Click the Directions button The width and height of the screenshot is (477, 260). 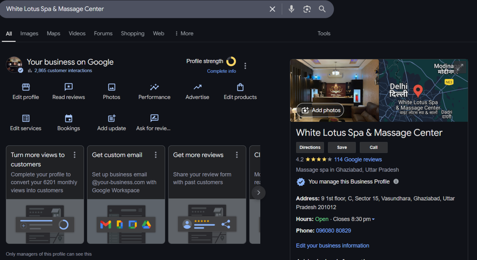[310, 147]
